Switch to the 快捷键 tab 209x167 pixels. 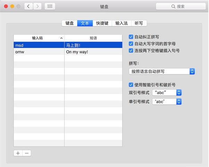click(102, 23)
